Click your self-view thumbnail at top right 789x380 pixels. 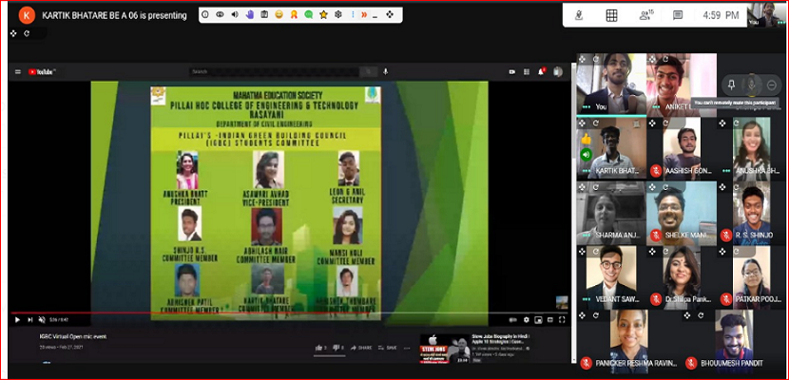[768, 14]
